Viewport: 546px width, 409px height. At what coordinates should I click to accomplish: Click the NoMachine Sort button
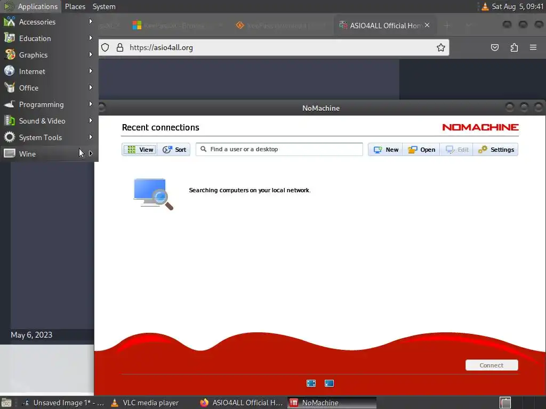tap(174, 150)
